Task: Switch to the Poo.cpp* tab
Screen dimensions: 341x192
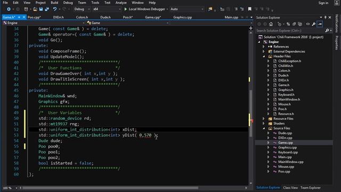Action: pos(34,17)
